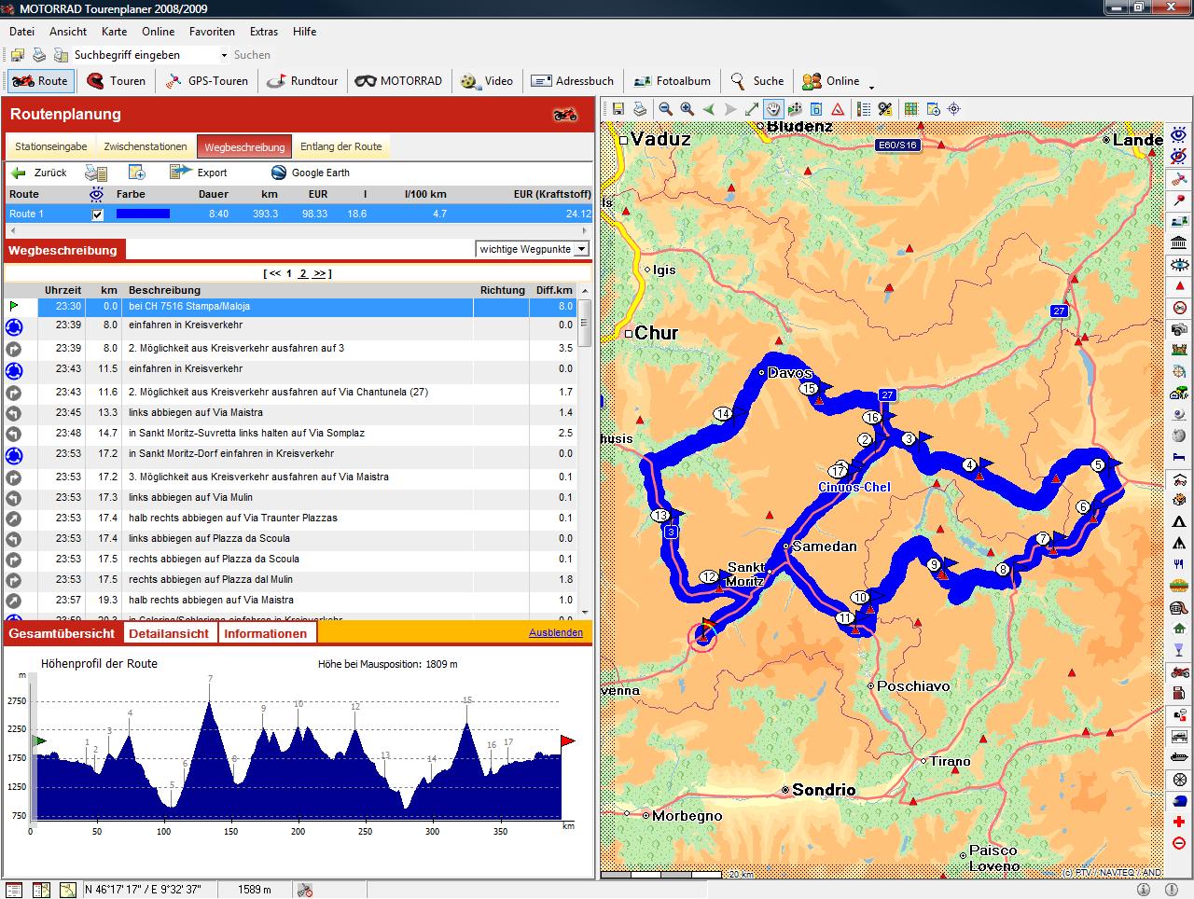This screenshot has width=1194, height=899.
Task: Click the blue Route 1 color swatch
Action: click(x=143, y=214)
